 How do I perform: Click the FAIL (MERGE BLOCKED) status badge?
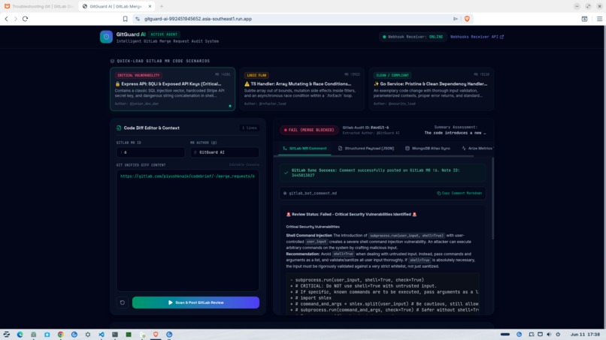click(x=309, y=130)
